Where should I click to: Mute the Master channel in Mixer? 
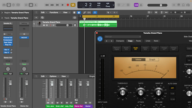[x=86, y=103]
